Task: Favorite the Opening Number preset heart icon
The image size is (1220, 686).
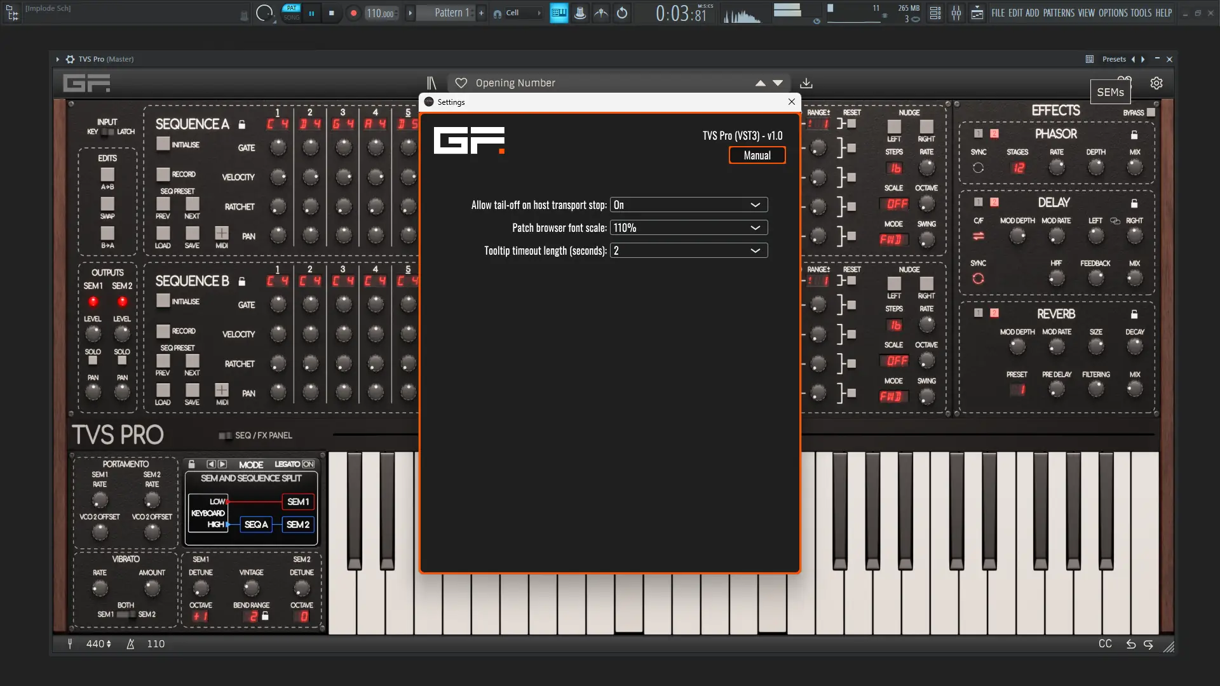Action: (461, 83)
